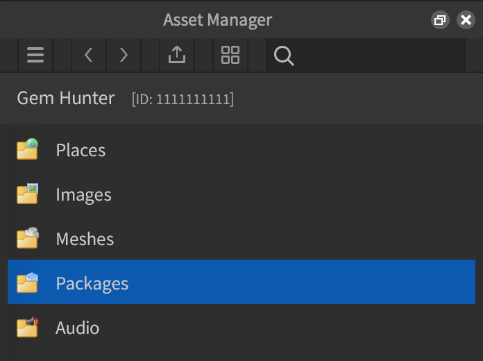Navigate forward with the right arrow
The width and height of the screenshot is (483, 361).
[124, 56]
